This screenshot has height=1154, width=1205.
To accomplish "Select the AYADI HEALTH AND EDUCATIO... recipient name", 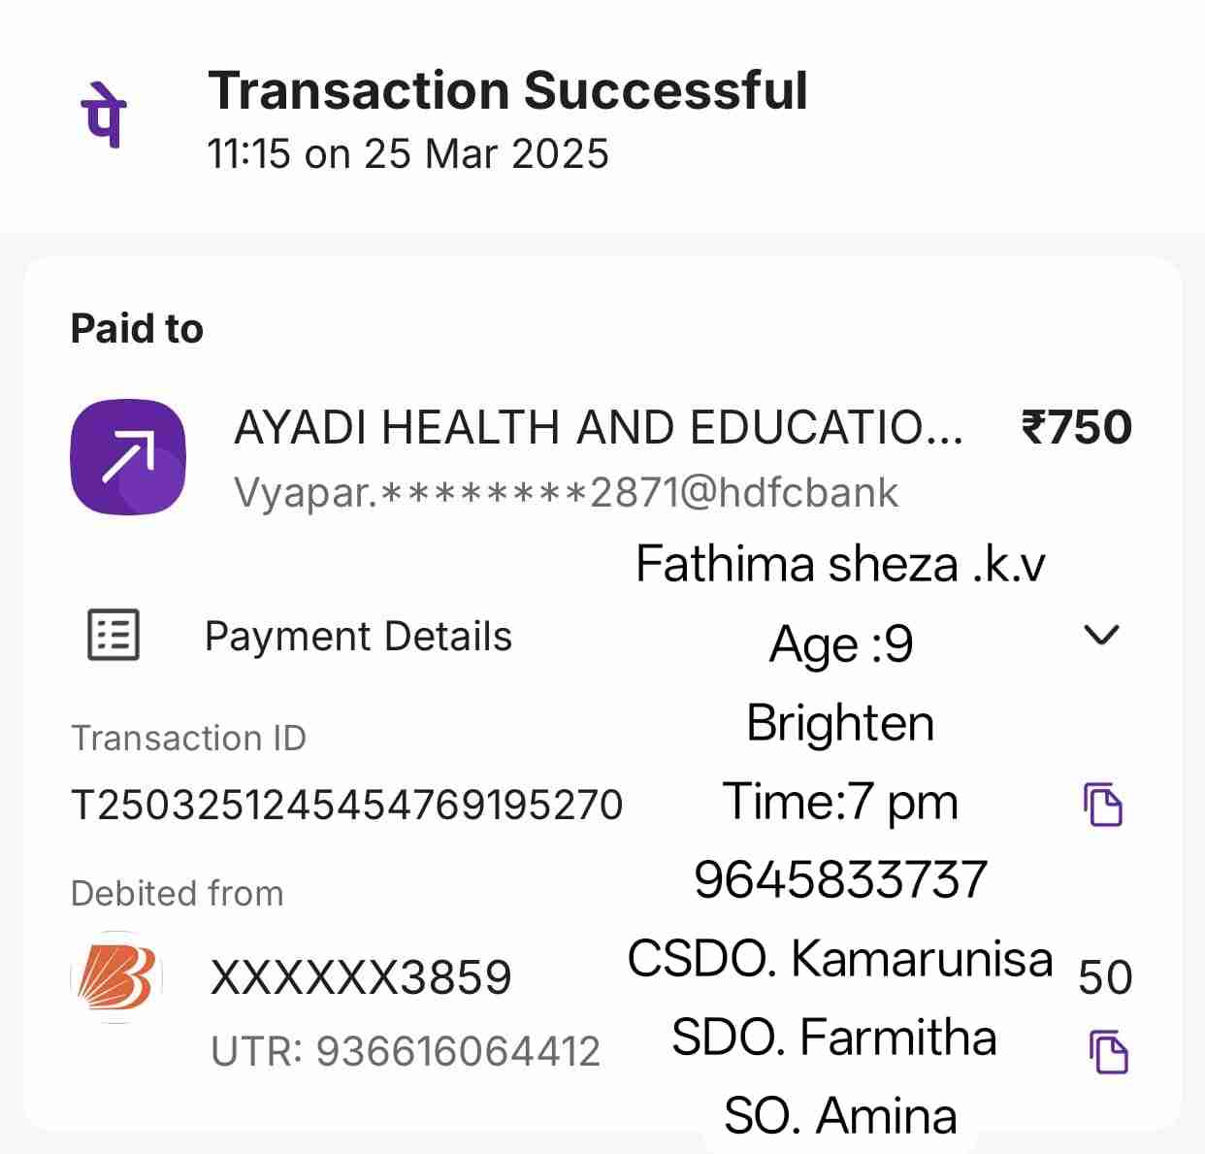I will [598, 427].
